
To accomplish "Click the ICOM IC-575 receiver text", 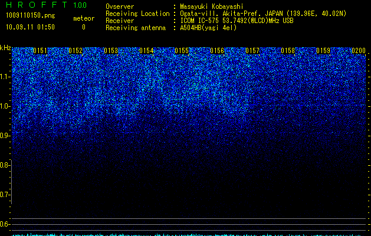I will [x=237, y=21].
